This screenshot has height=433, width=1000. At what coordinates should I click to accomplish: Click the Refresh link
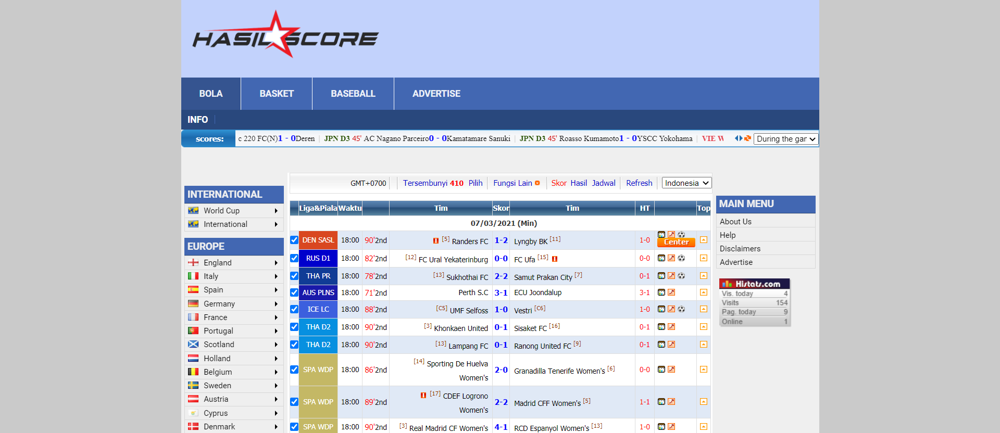(639, 183)
